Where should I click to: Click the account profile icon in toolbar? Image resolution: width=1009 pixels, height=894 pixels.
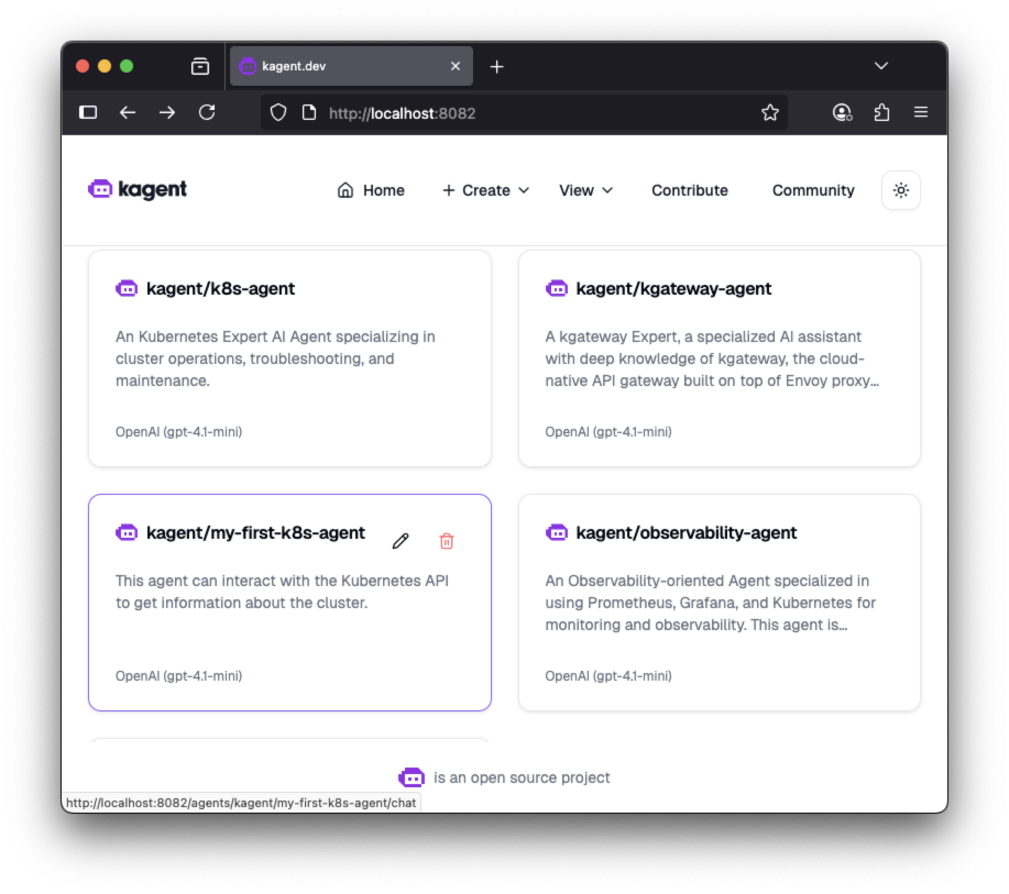[x=842, y=112]
